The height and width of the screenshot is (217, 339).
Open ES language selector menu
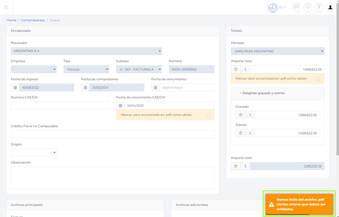coord(283,7)
